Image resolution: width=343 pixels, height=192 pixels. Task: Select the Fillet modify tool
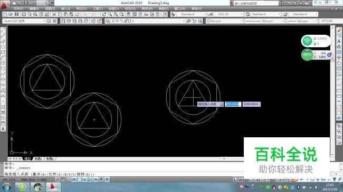pos(339,113)
